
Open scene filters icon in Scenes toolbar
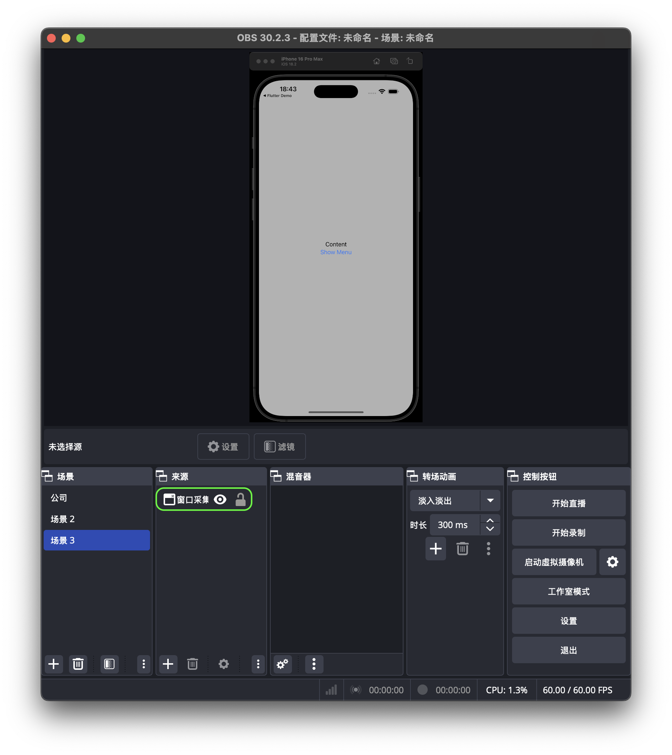(x=109, y=664)
